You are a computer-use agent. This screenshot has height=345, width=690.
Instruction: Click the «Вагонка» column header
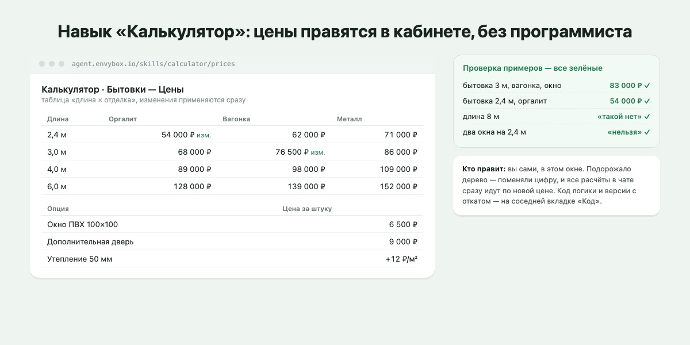tap(236, 119)
